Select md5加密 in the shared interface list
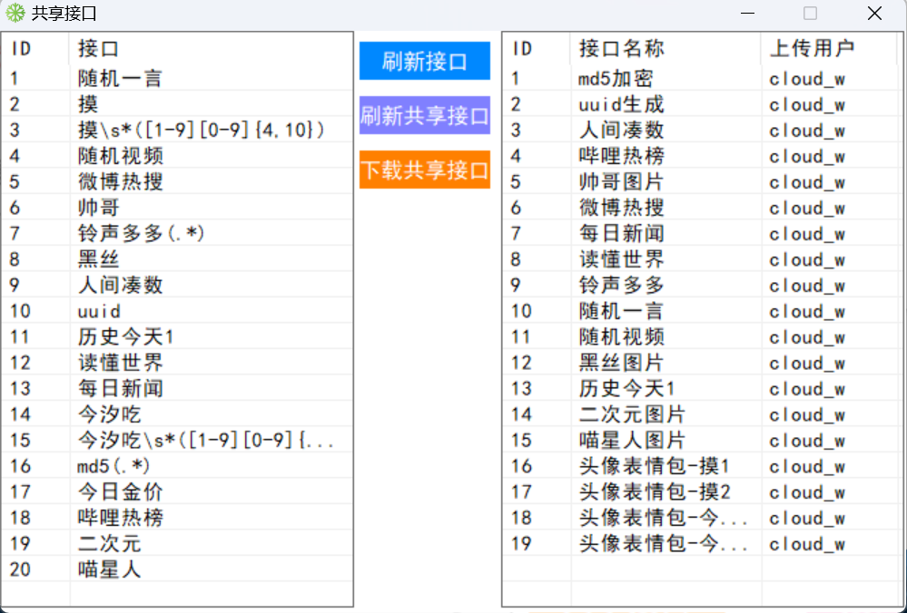This screenshot has width=907, height=613. click(x=615, y=79)
